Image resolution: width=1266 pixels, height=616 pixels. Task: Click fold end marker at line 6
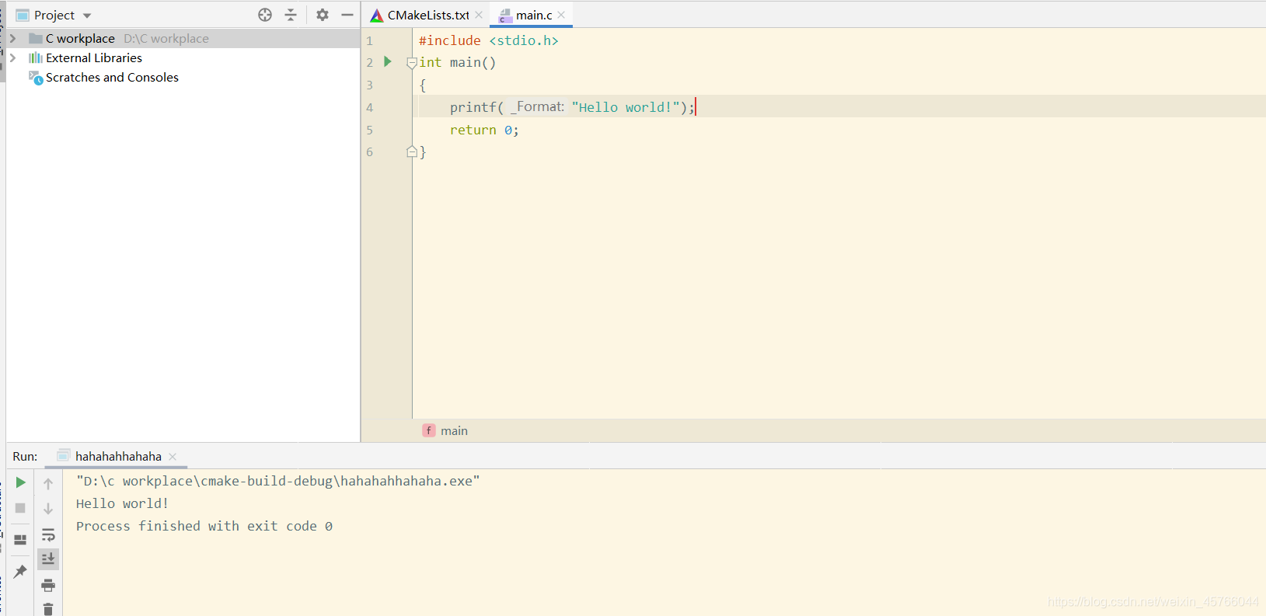click(x=412, y=152)
